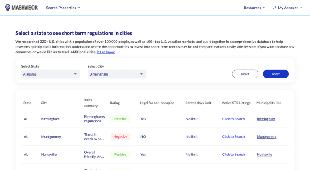This screenshot has width=310, height=170.
Task: Click to Search listings for Montgomery
Action: pyautogui.click(x=233, y=136)
